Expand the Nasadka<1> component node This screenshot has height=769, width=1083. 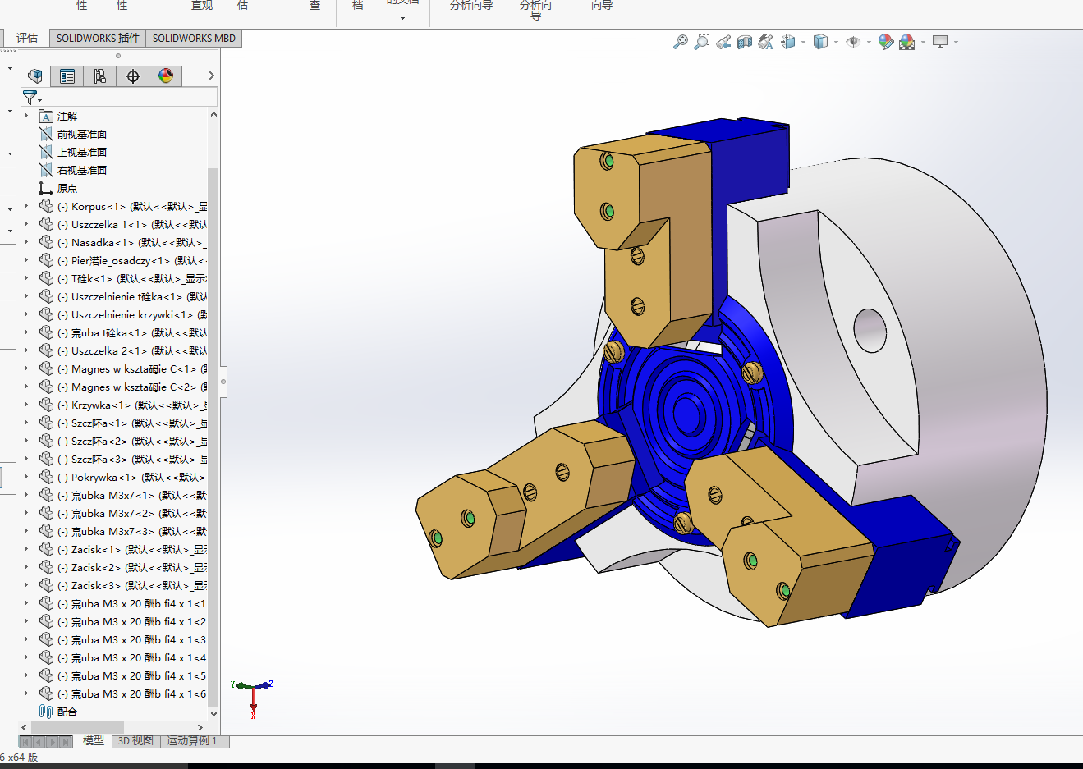[26, 242]
